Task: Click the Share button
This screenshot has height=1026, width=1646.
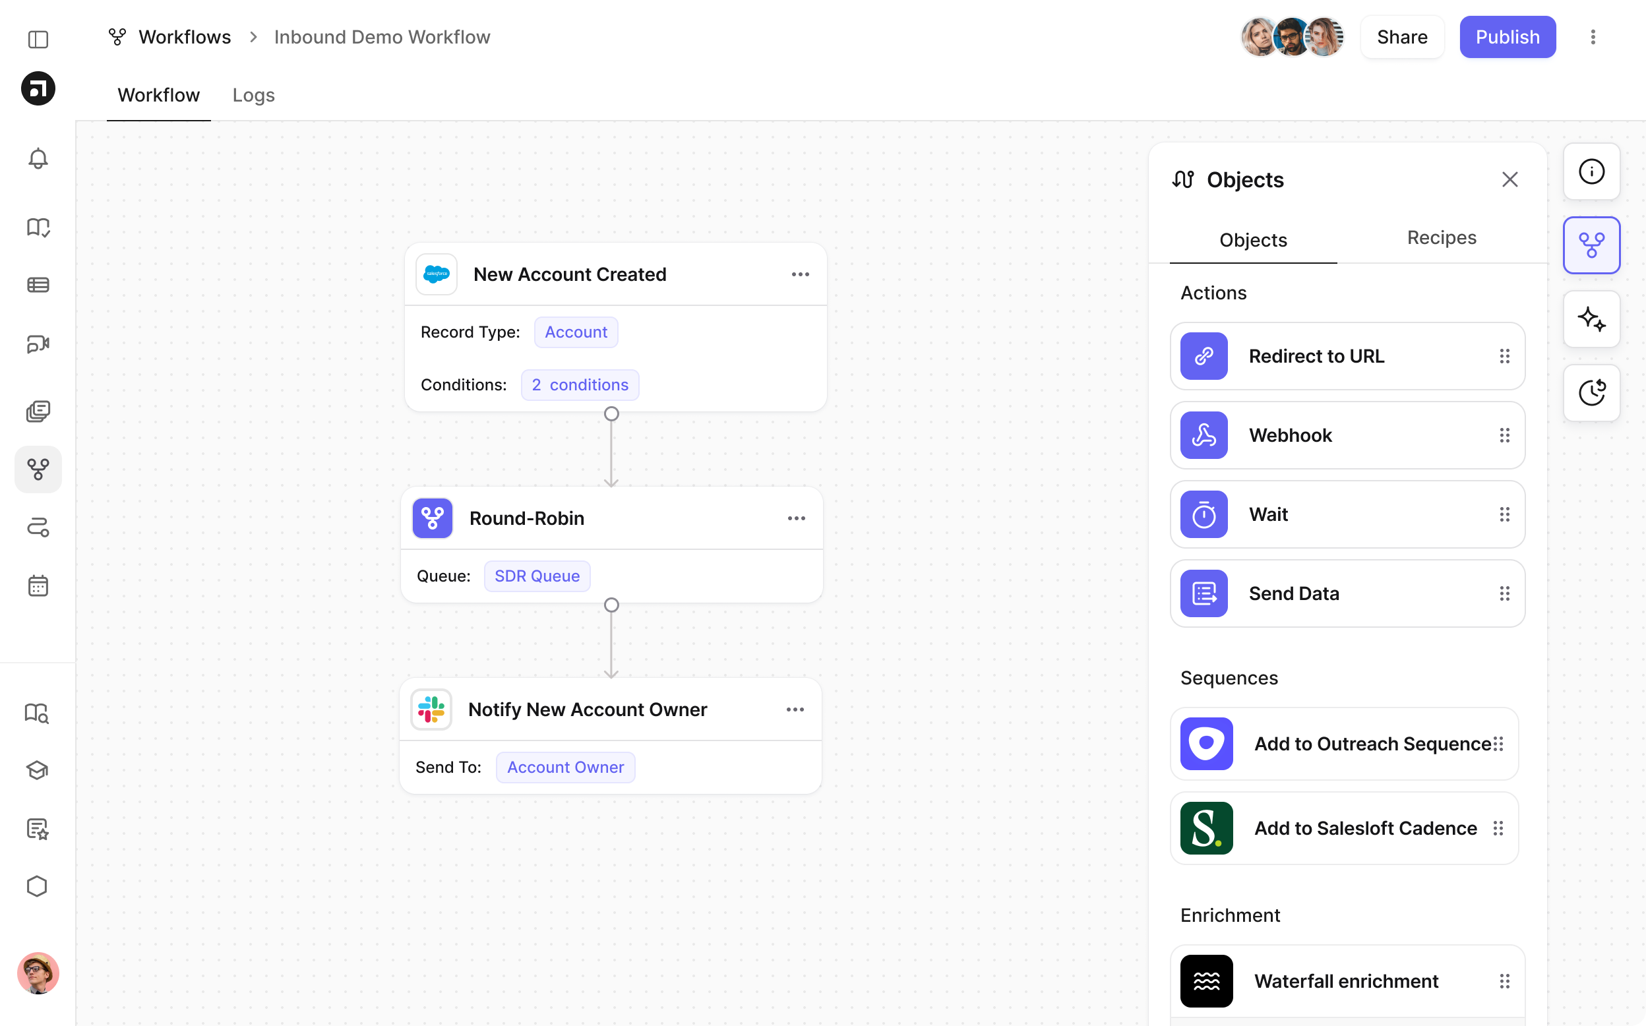Action: click(1402, 38)
